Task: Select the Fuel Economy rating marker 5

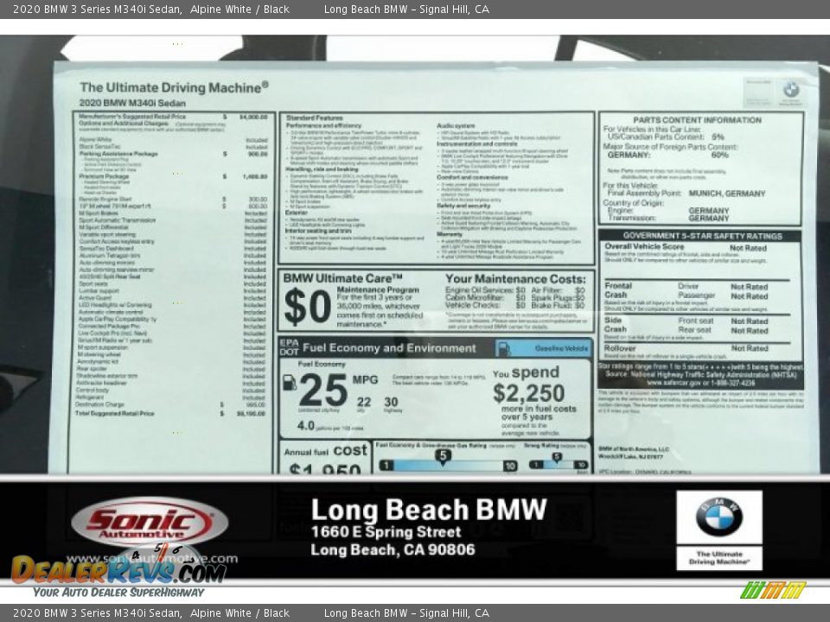Action: pos(443,456)
